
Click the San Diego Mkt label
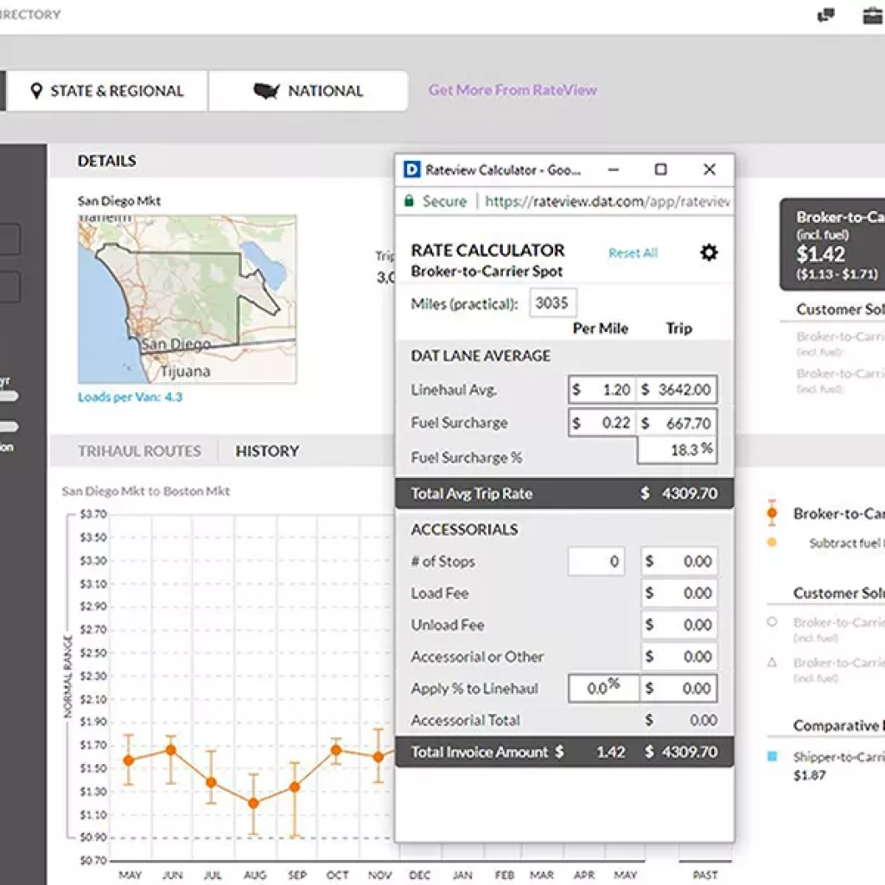point(119,201)
